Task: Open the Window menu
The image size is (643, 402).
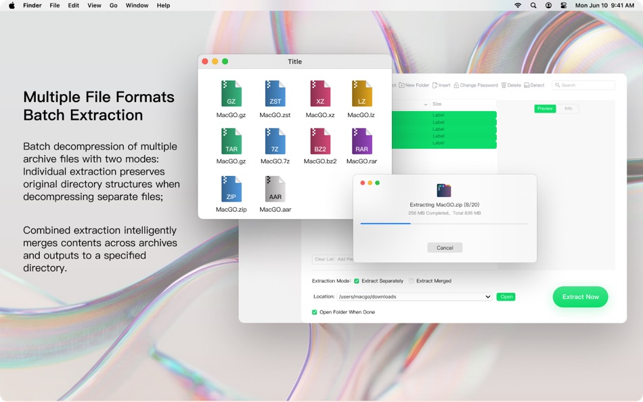Action: (x=137, y=5)
